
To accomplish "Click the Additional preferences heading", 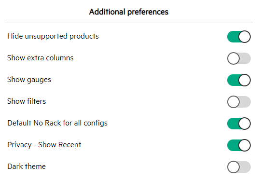I will [129, 12].
